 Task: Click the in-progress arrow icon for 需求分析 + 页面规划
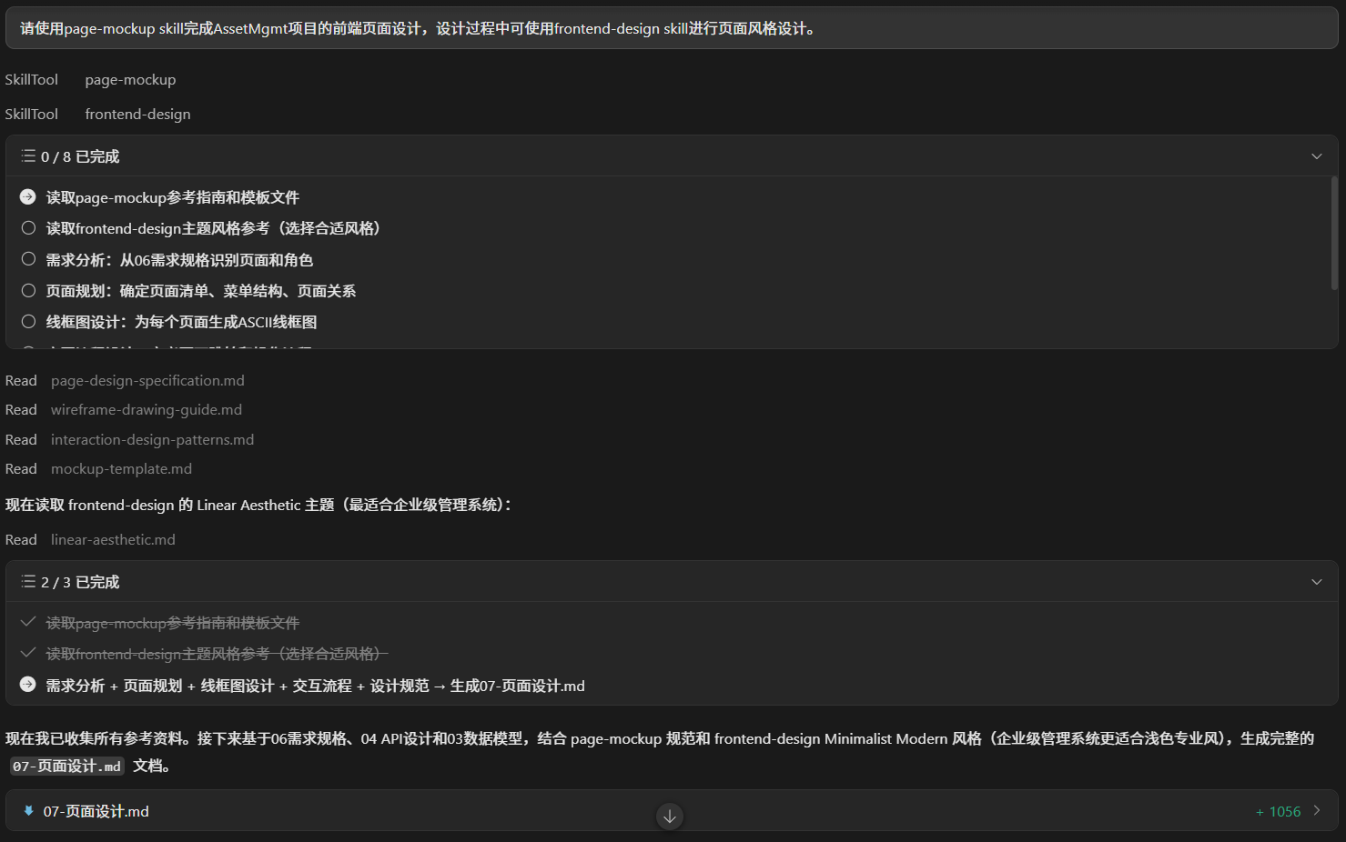tap(28, 685)
